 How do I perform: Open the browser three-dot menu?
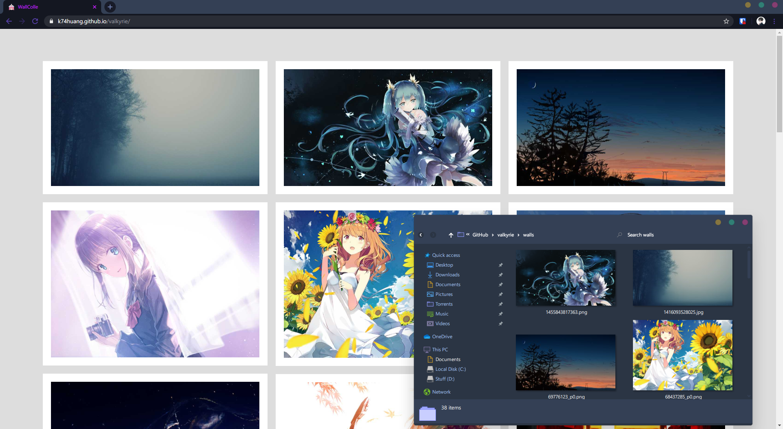tap(774, 21)
